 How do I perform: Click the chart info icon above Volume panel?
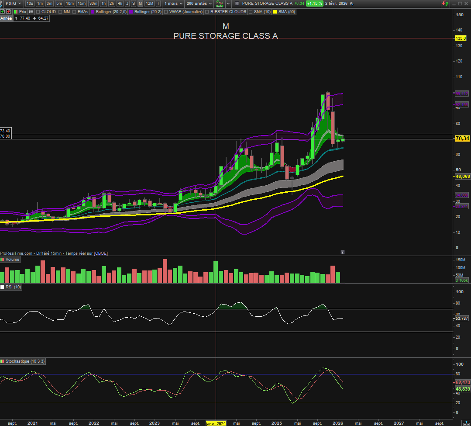[342, 252]
